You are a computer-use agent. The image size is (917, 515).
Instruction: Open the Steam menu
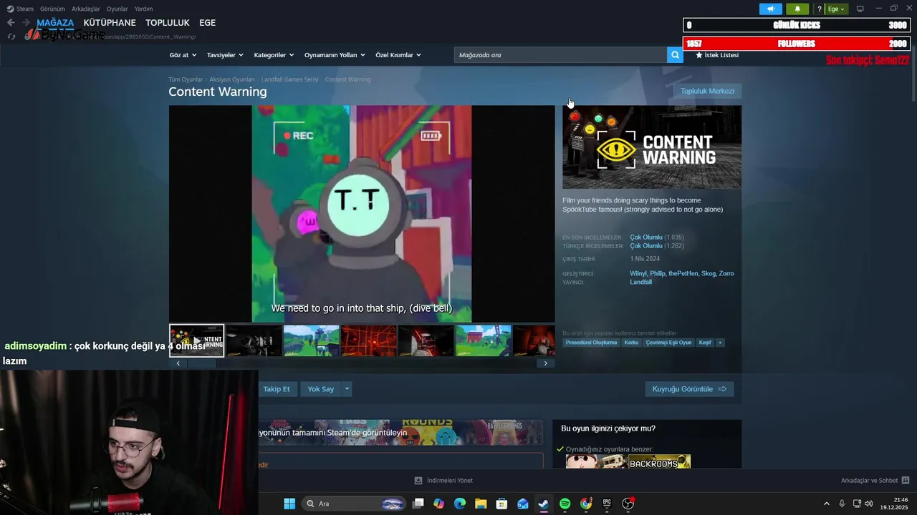[x=20, y=9]
